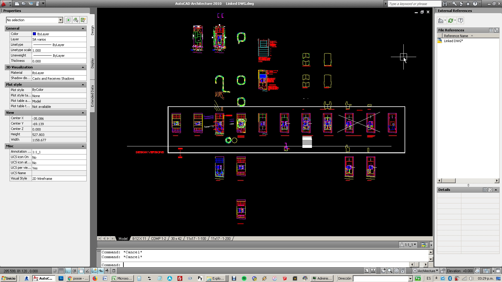
Task: Select Linked DWG in File References
Action: pos(453,41)
